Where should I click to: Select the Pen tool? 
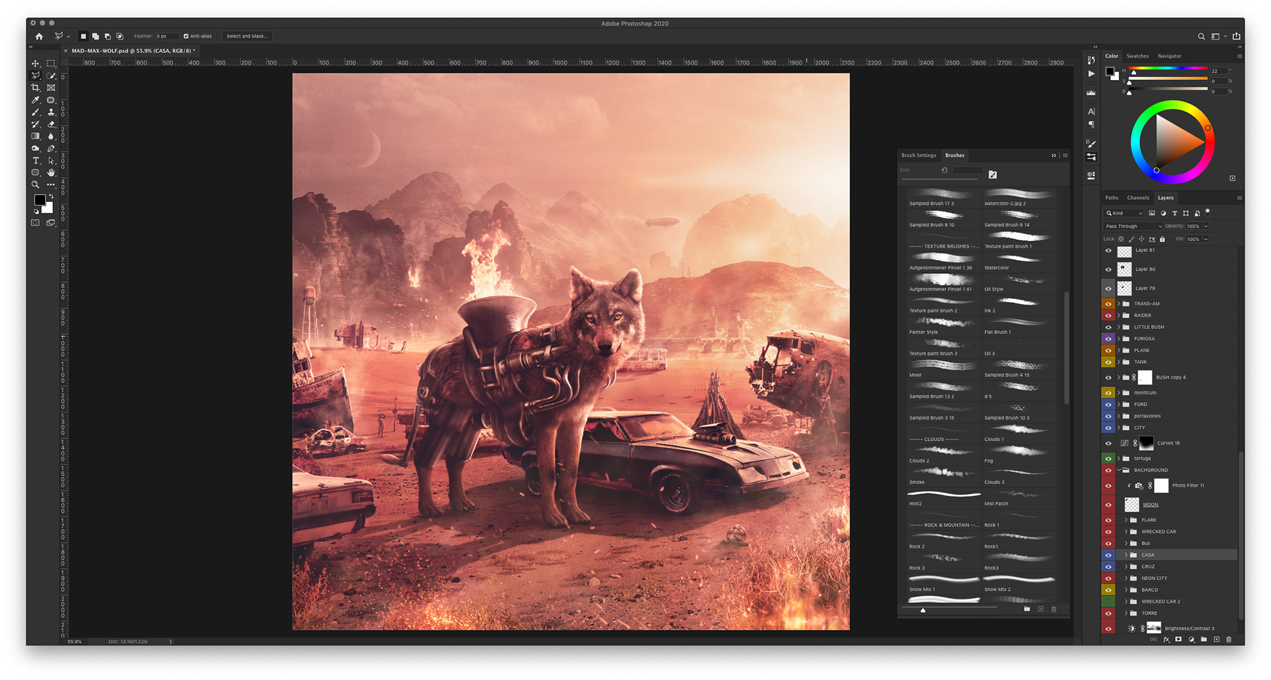coord(51,149)
